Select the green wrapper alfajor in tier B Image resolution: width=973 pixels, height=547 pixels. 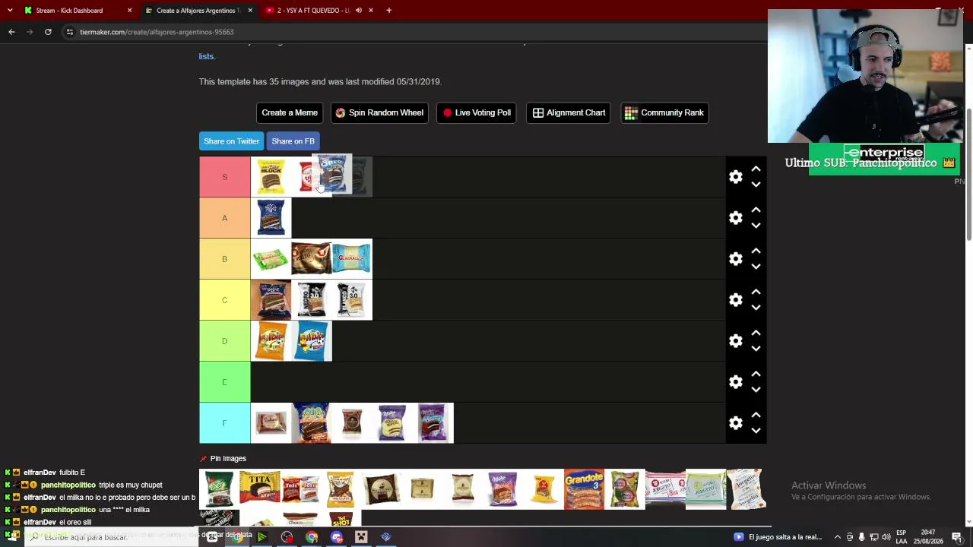point(271,259)
